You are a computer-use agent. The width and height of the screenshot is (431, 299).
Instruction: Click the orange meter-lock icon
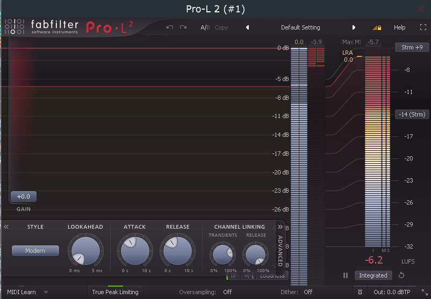pos(377,28)
